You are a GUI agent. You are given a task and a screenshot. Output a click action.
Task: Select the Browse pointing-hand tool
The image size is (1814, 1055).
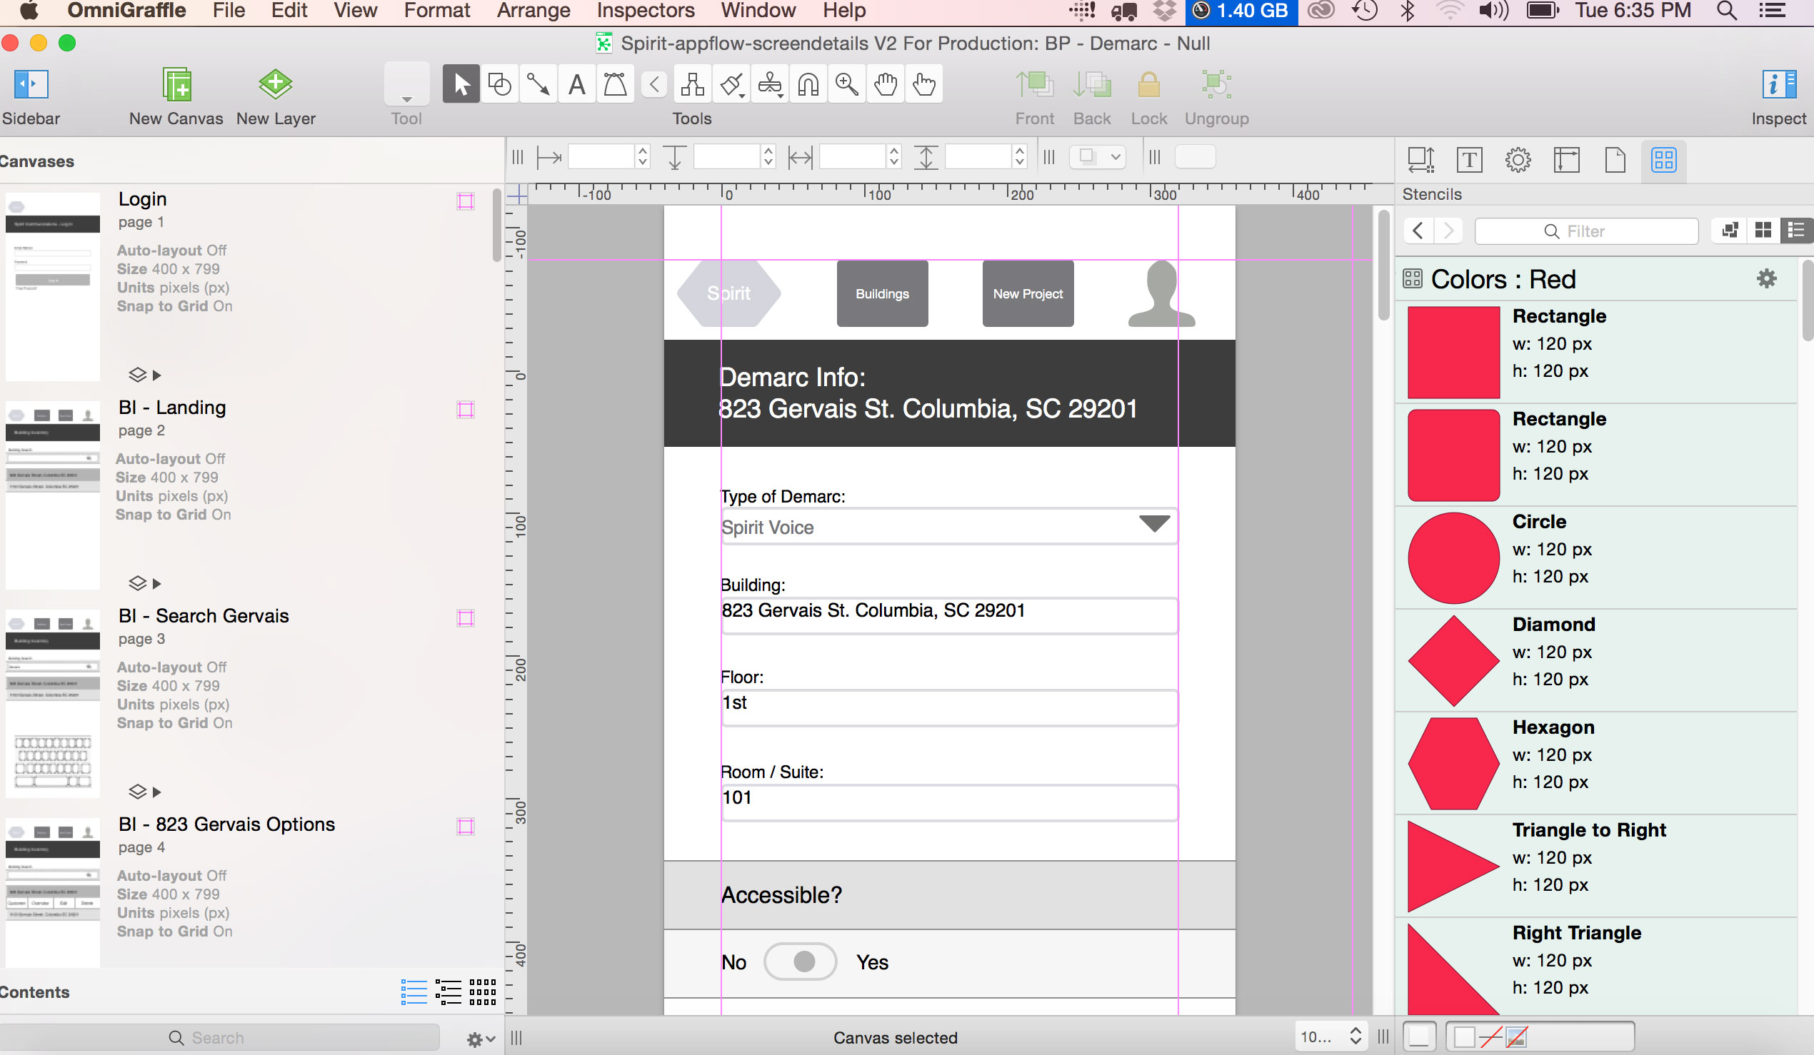[x=924, y=84]
